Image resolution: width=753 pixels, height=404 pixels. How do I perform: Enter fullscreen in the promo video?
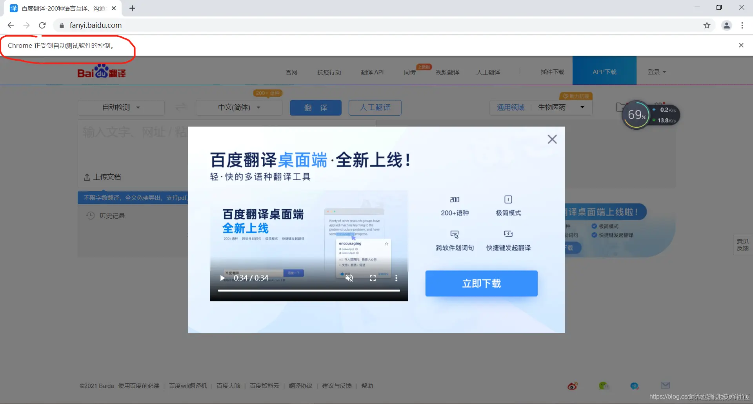tap(373, 278)
